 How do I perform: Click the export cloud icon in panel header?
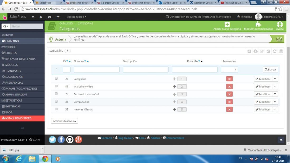tap(255, 51)
